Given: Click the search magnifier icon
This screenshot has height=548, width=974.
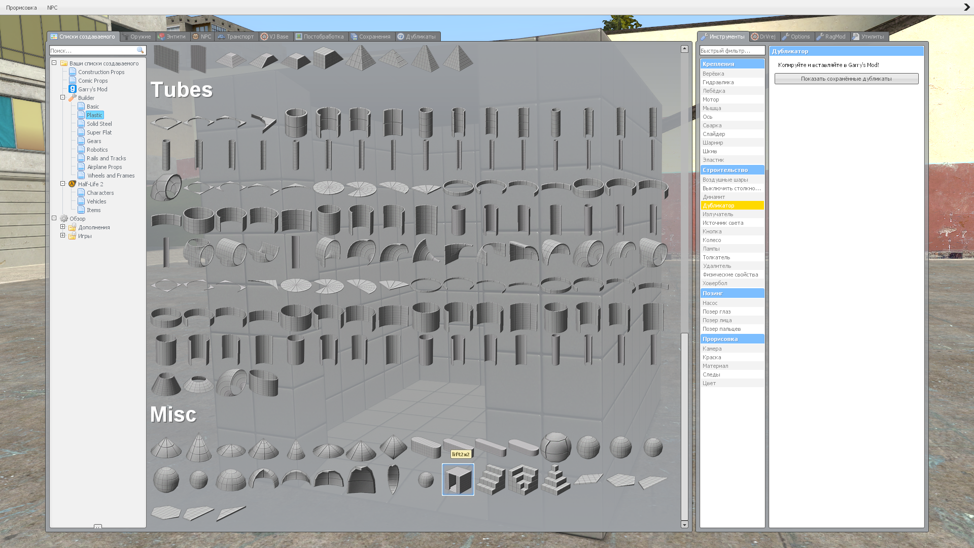Looking at the screenshot, I should point(141,51).
